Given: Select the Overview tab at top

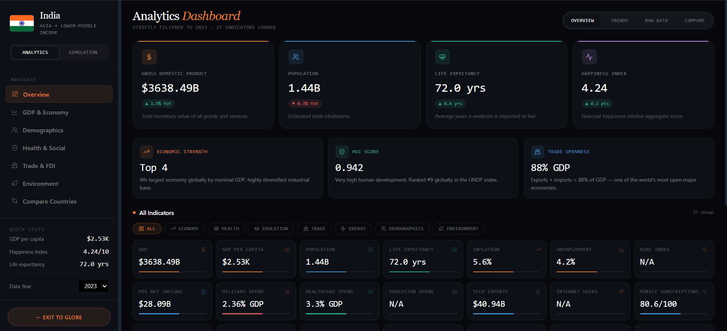Looking at the screenshot, I should 583,20.
